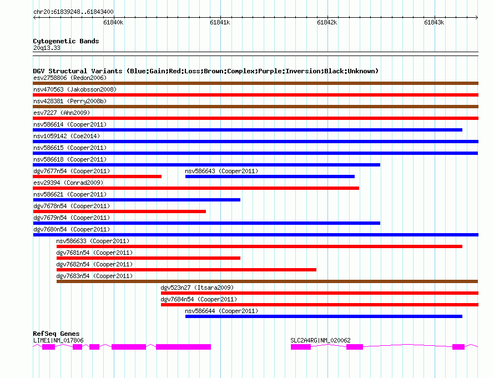
Task: Click the 61842k ruler position
Action: pyautogui.click(x=327, y=22)
